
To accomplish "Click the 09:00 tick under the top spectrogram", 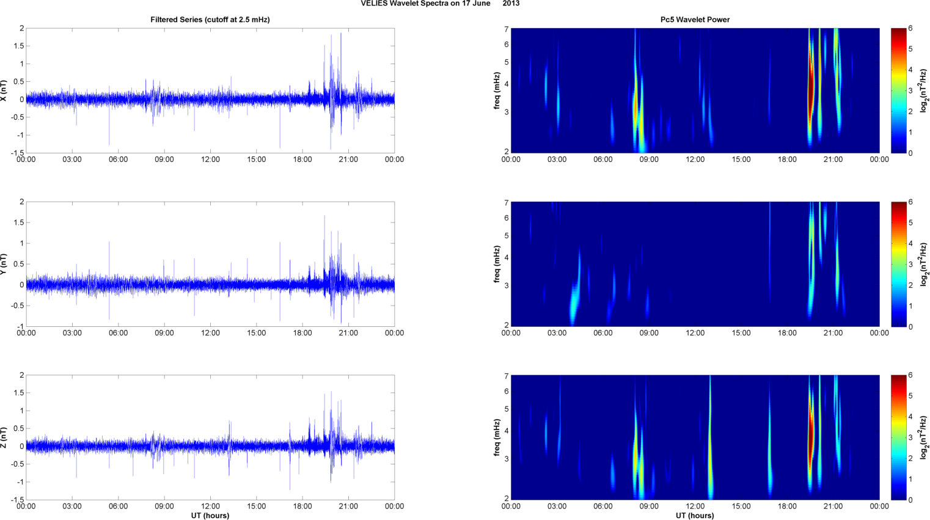I will point(649,159).
